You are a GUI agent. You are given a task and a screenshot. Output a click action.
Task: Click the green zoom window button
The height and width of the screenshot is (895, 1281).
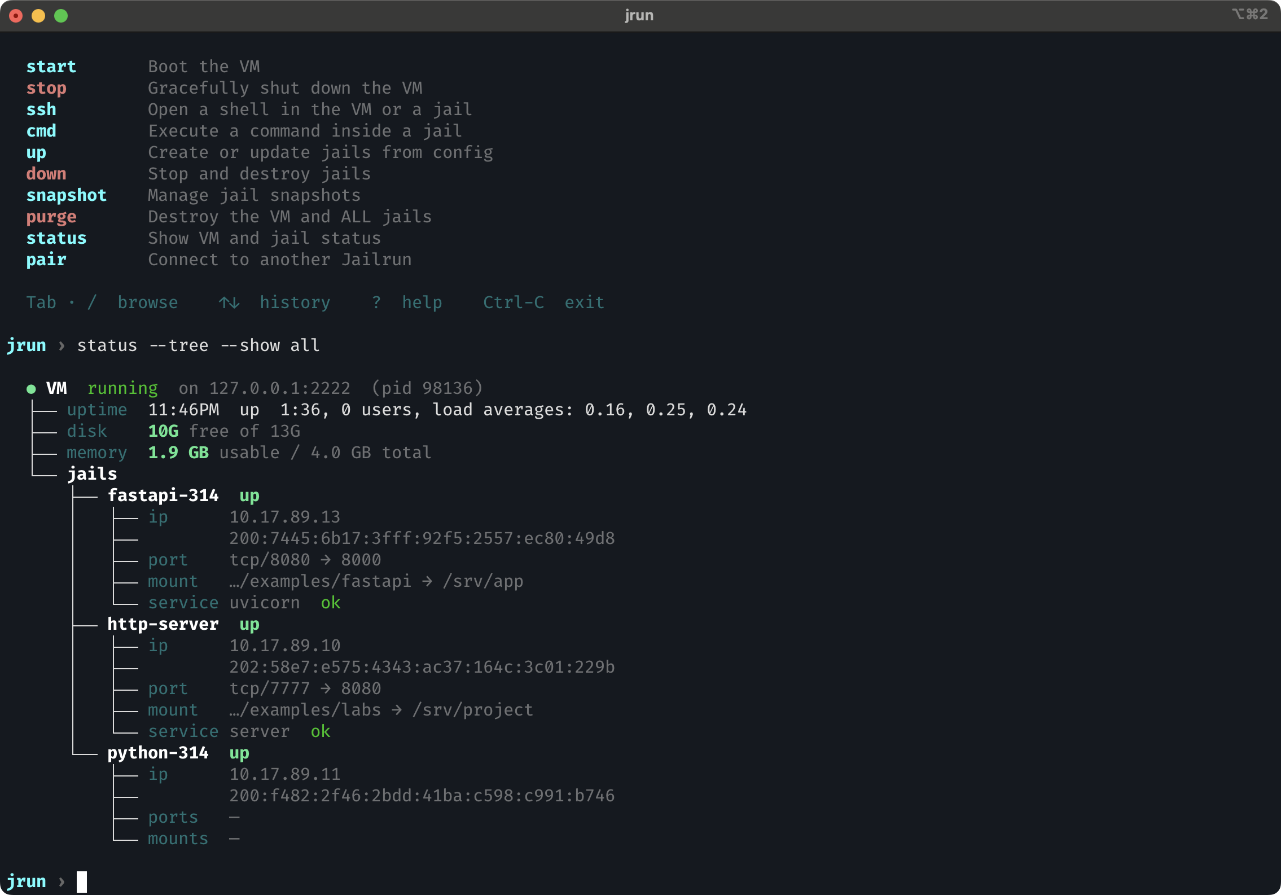pos(61,16)
